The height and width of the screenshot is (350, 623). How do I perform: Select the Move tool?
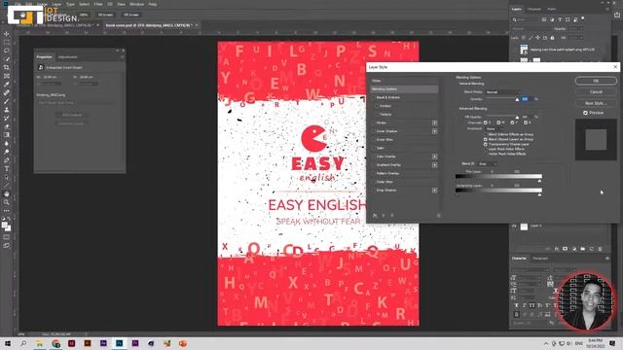click(x=7, y=34)
